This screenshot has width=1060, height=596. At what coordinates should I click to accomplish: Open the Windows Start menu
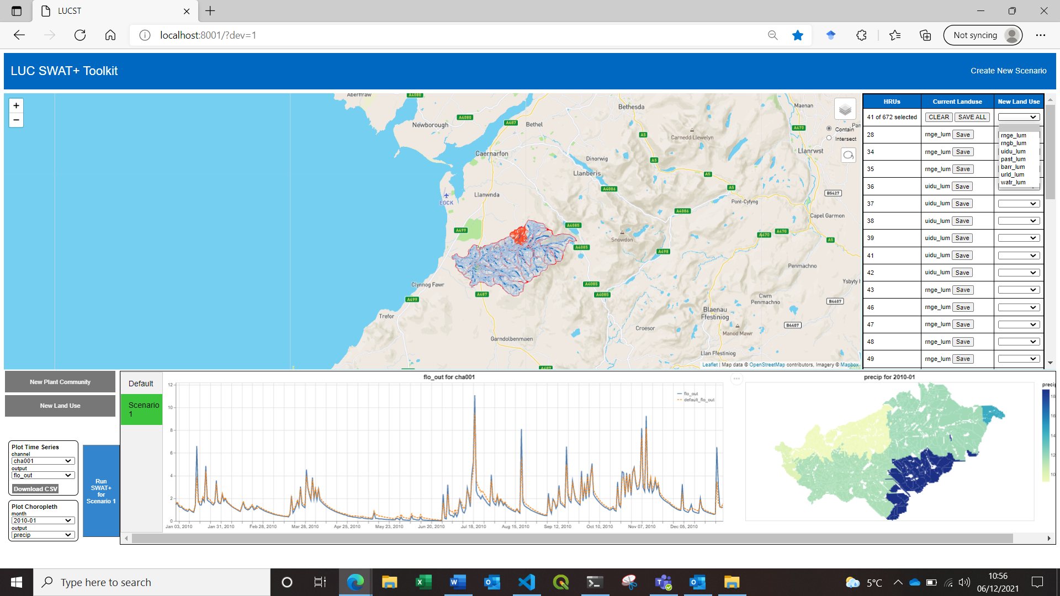tap(17, 582)
